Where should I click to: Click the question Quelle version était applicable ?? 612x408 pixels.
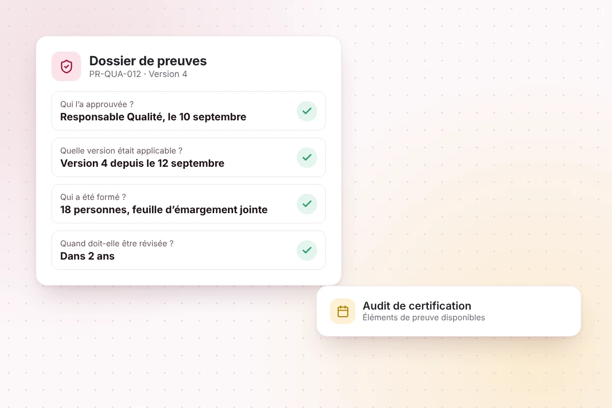[121, 151]
